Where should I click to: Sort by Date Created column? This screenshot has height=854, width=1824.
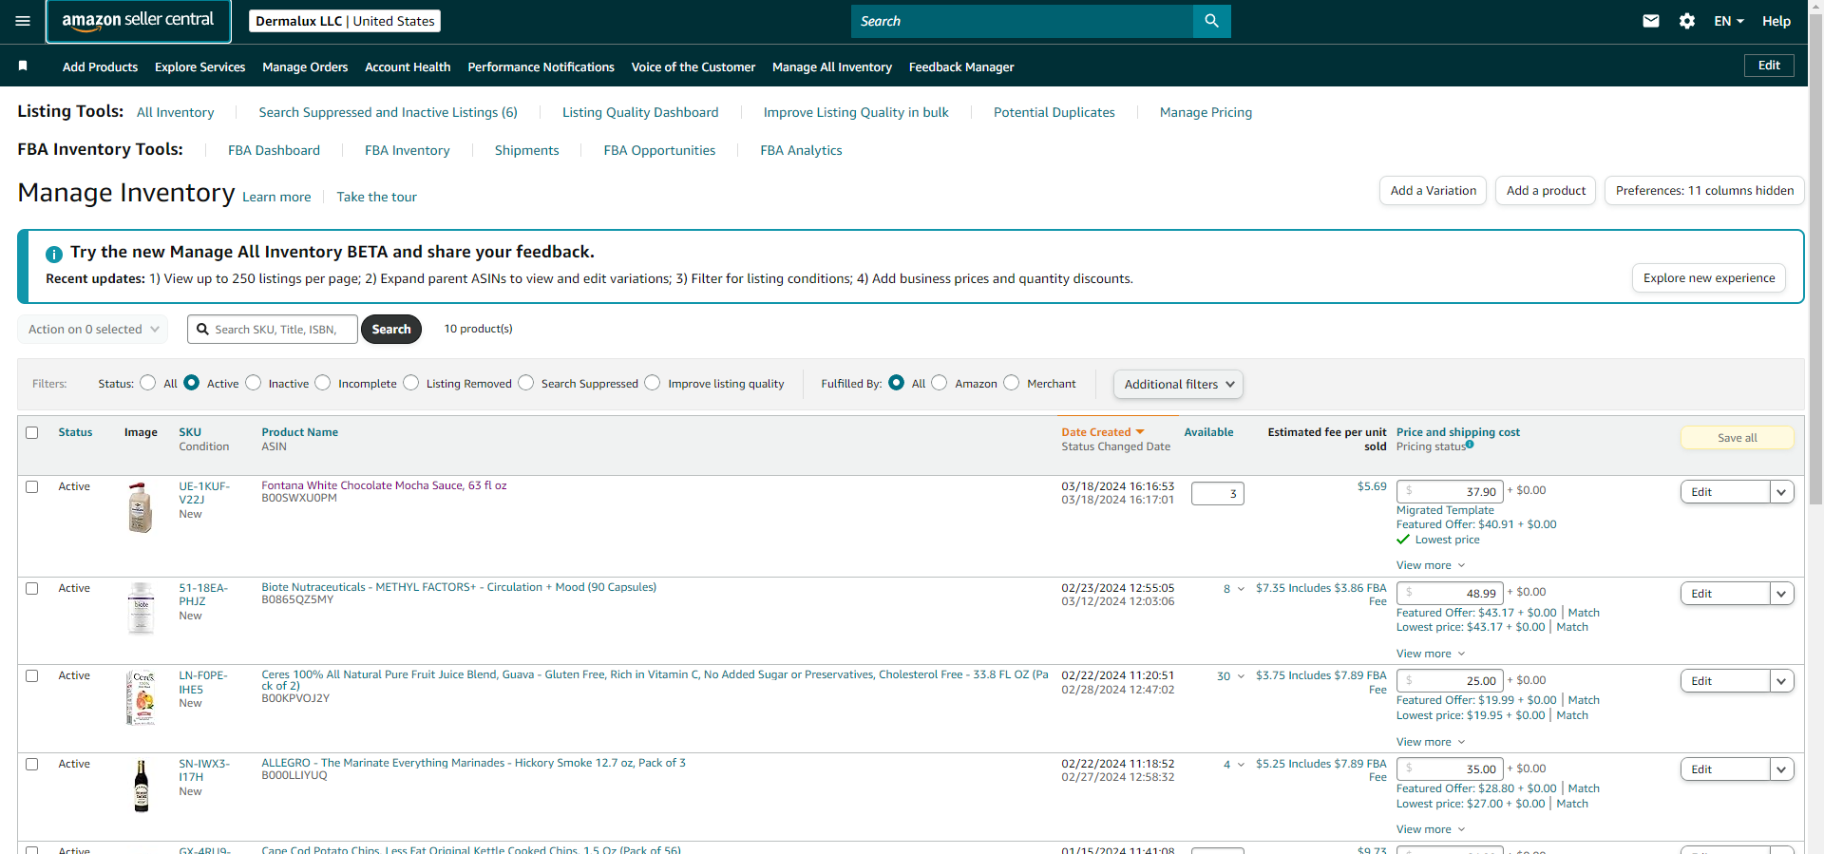1102,432
